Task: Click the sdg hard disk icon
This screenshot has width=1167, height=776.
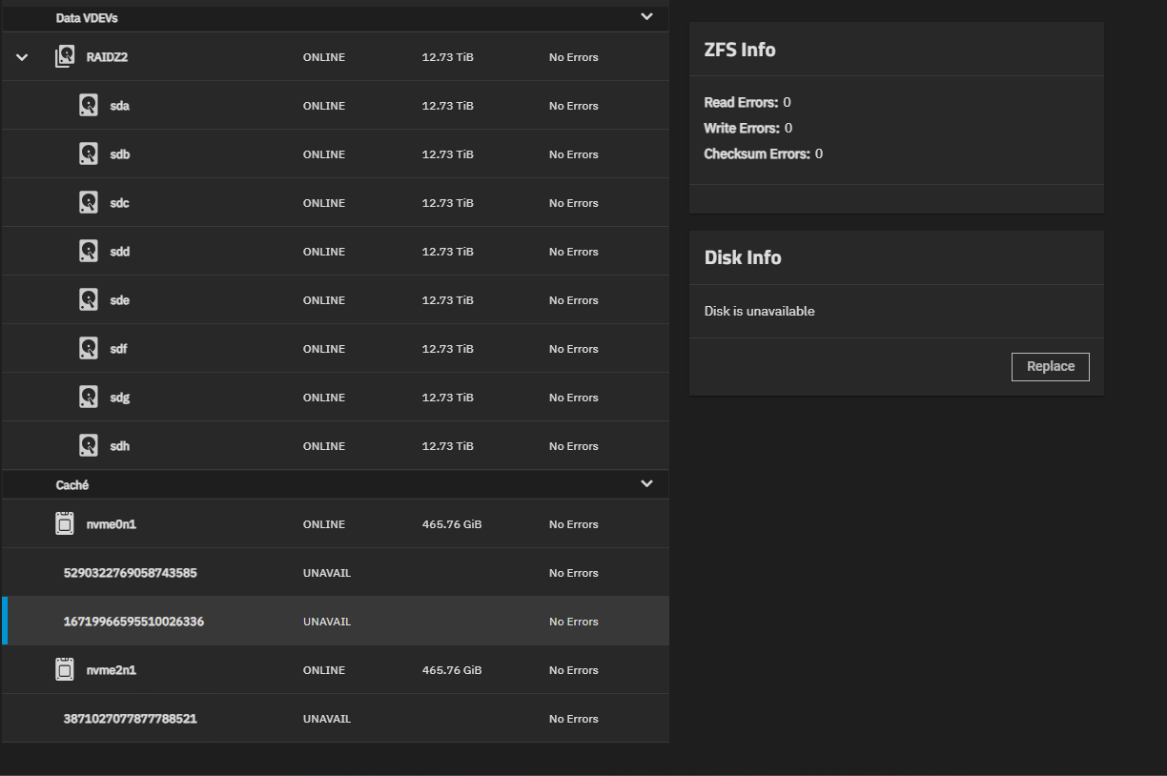Action: click(x=89, y=398)
